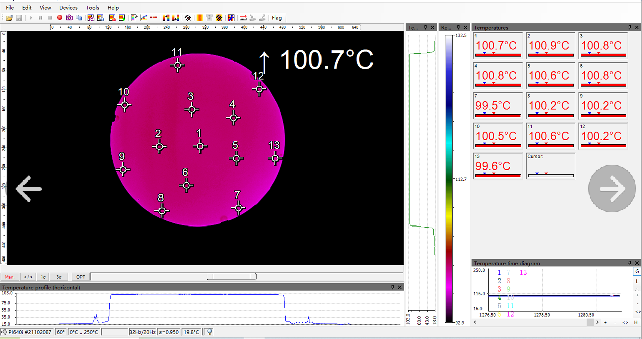Close the Temperature profile (horizontal) panel
The height and width of the screenshot is (339, 642).
pos(400,287)
